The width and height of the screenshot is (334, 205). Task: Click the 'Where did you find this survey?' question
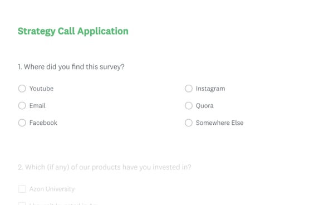74,67
